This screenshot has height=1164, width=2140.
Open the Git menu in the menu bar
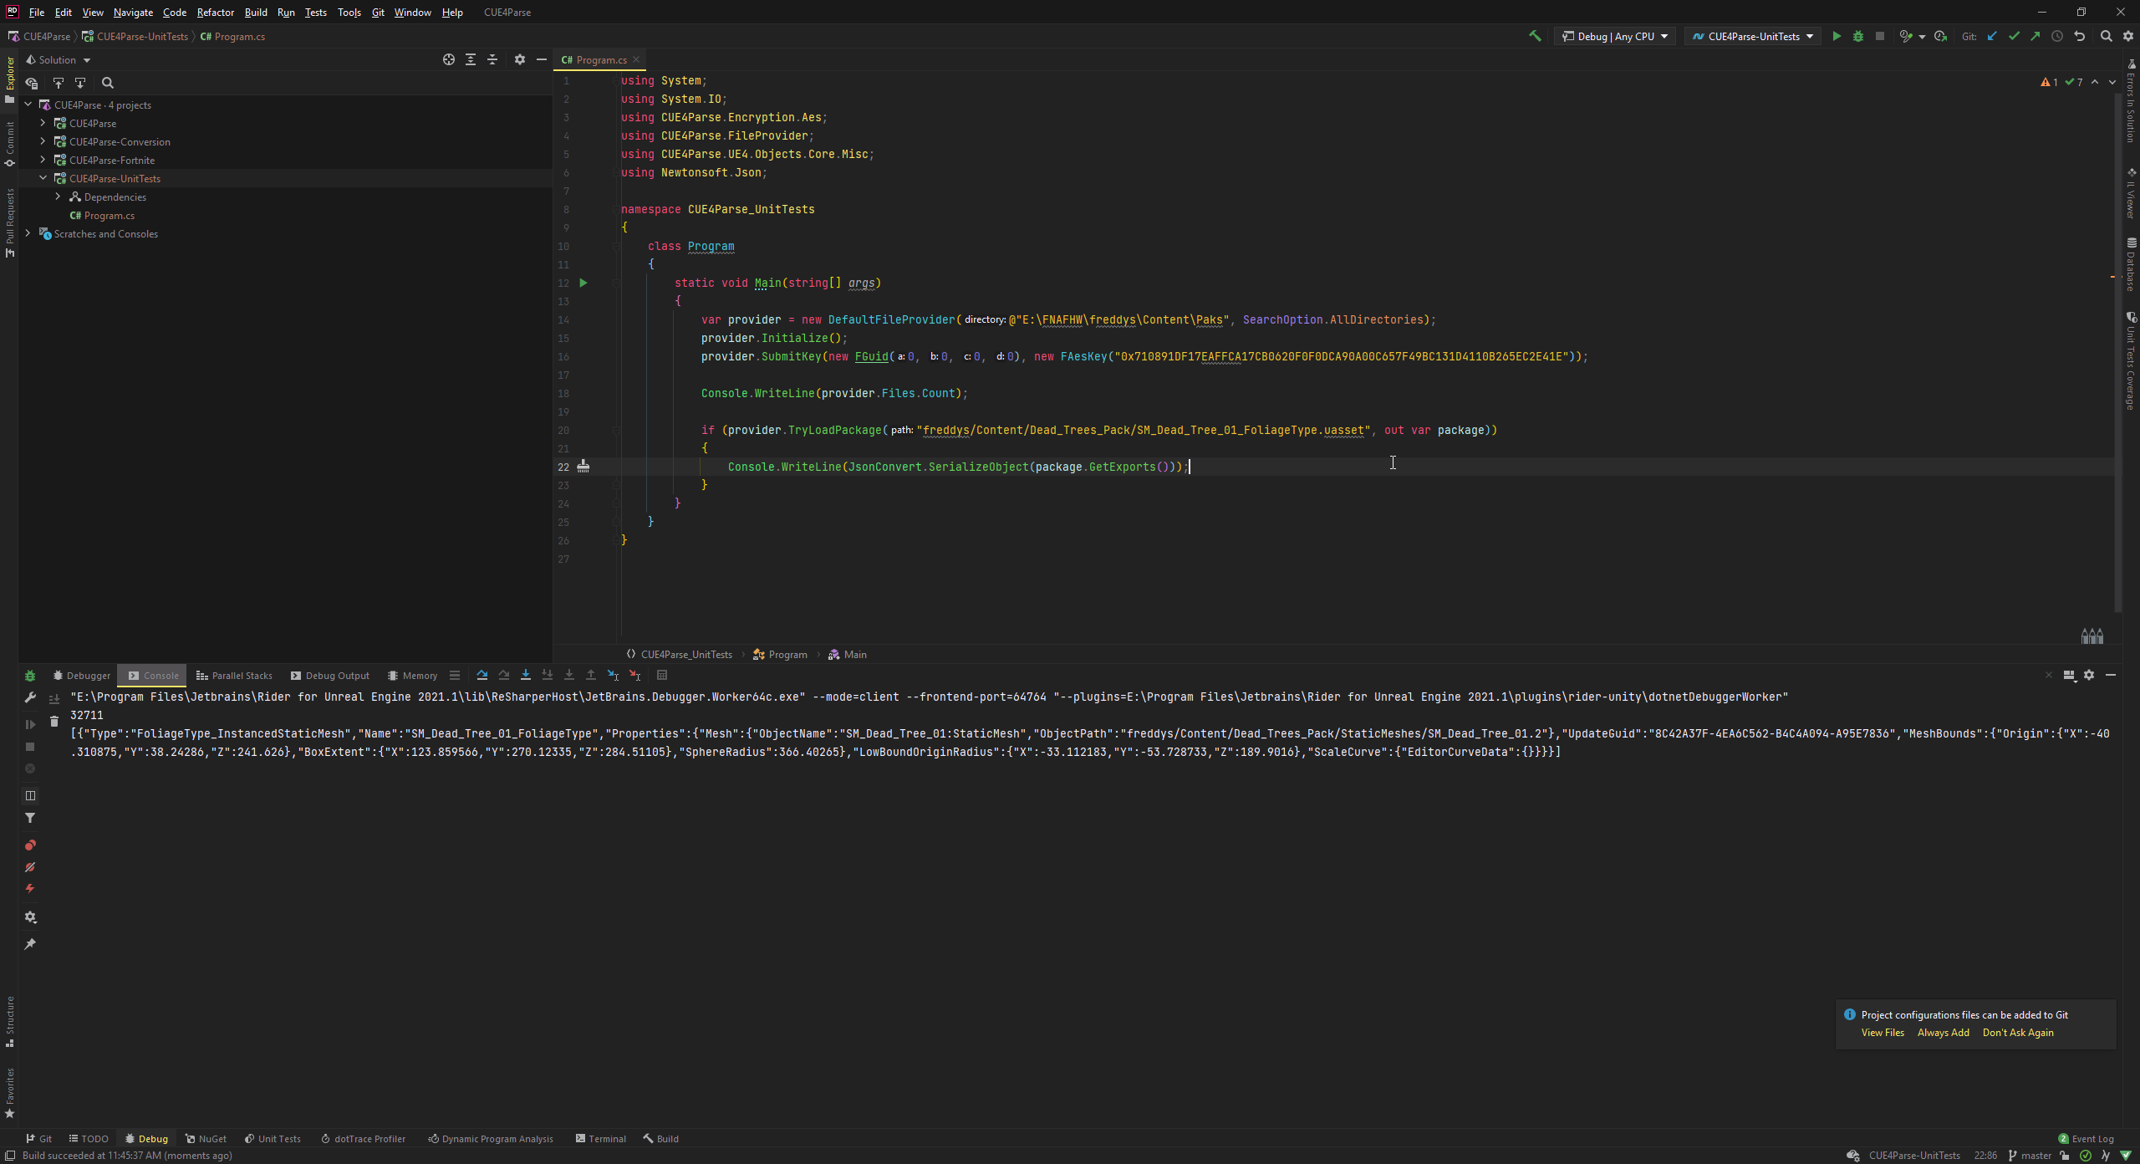(x=378, y=13)
